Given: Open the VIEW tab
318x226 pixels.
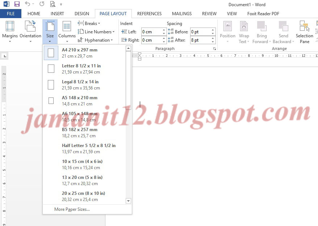Looking at the screenshot, I should 232,14.
